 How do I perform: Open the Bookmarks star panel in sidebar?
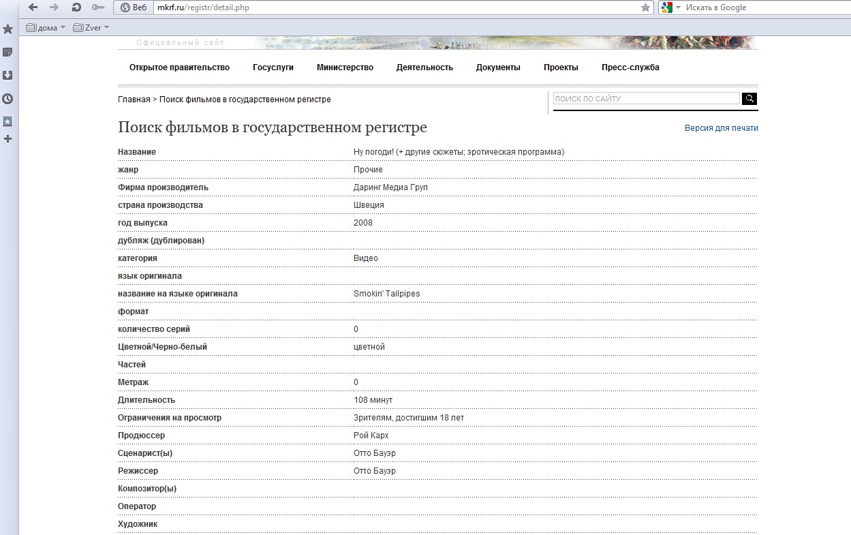(x=8, y=29)
